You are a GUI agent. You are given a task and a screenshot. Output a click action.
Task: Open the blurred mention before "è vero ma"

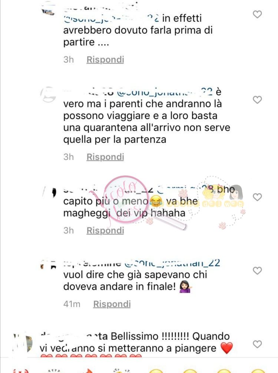[x=165, y=92]
